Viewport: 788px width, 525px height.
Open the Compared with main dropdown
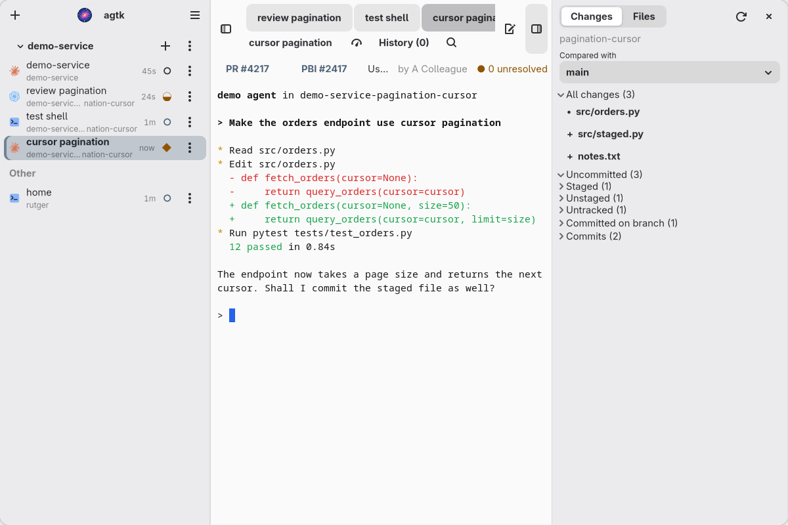point(670,72)
